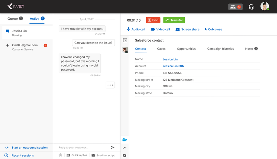
Task: Select the Cases tab
Action: click(161, 49)
